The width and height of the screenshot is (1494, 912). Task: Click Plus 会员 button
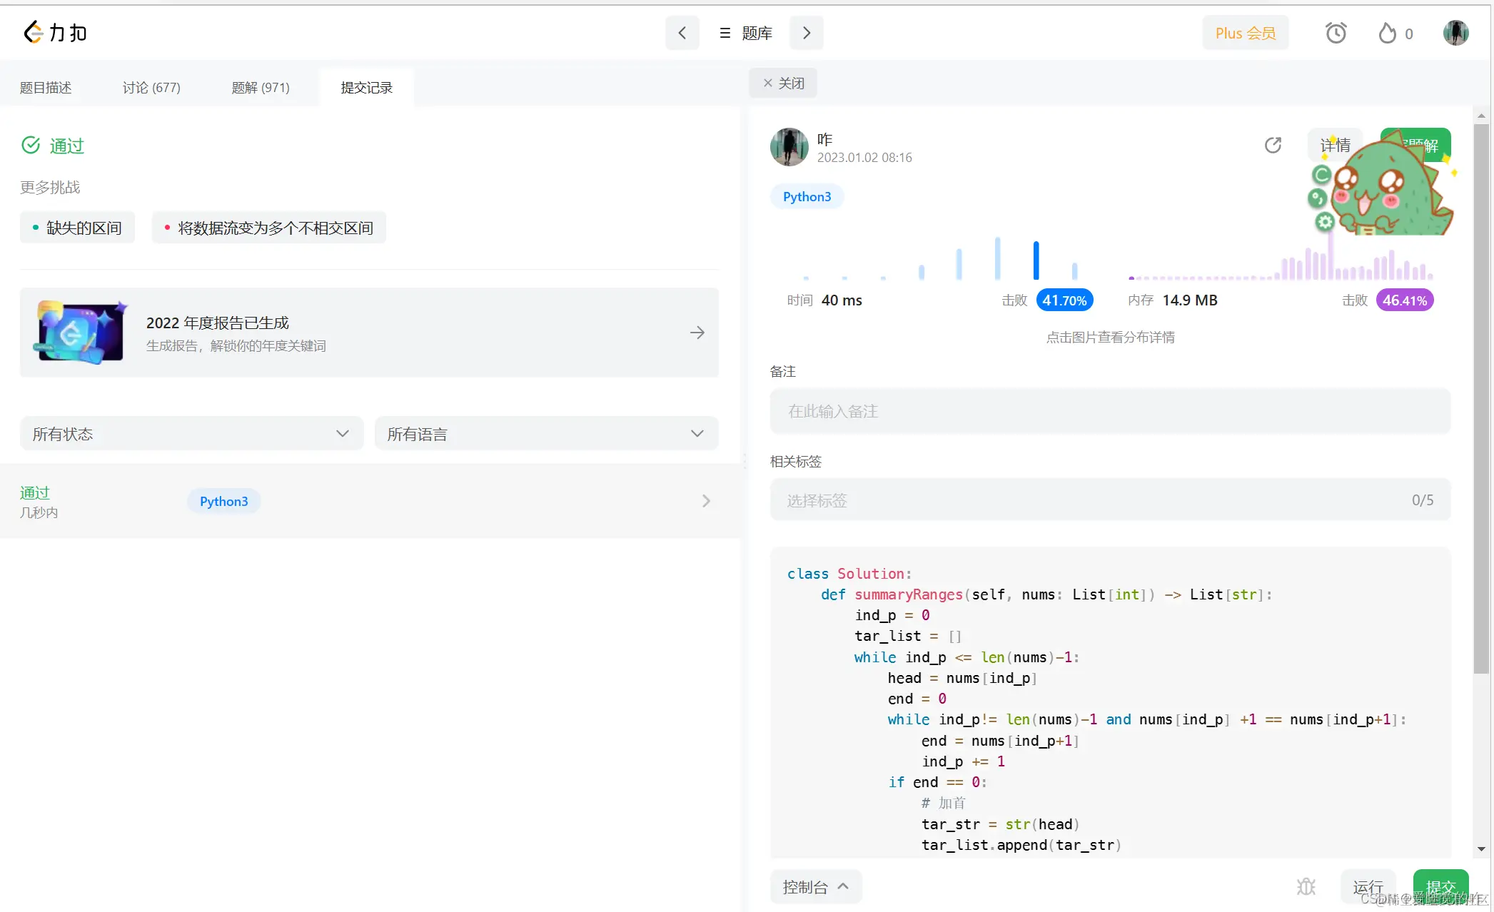pyautogui.click(x=1245, y=33)
